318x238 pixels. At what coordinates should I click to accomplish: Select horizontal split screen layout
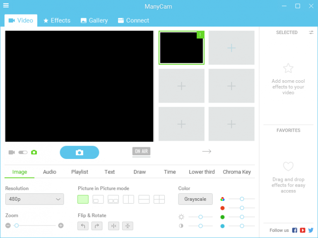pos(144,199)
